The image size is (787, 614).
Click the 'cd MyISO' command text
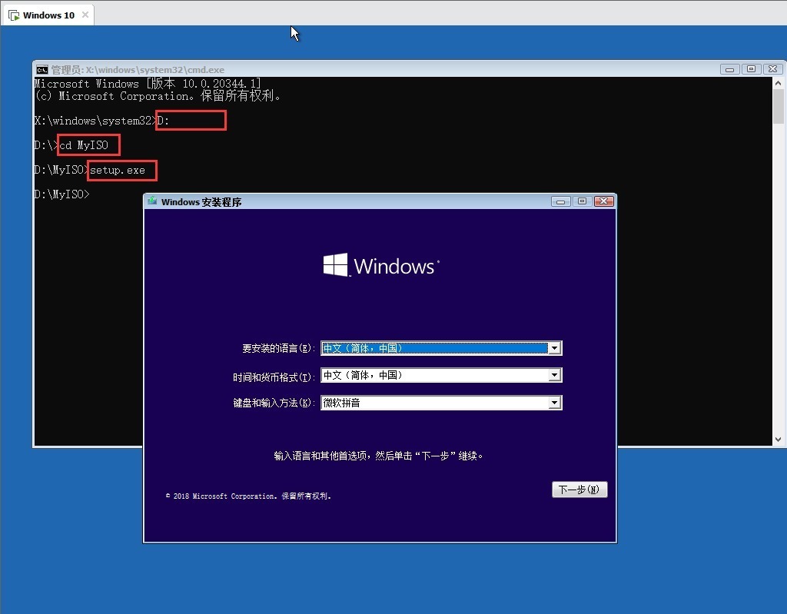[x=84, y=145]
